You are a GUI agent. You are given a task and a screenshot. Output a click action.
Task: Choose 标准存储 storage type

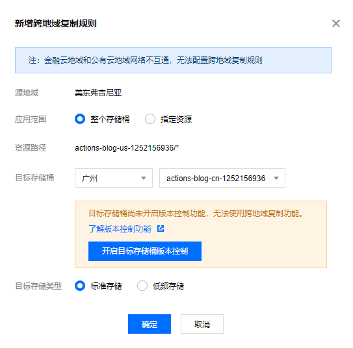pyautogui.click(x=80, y=286)
